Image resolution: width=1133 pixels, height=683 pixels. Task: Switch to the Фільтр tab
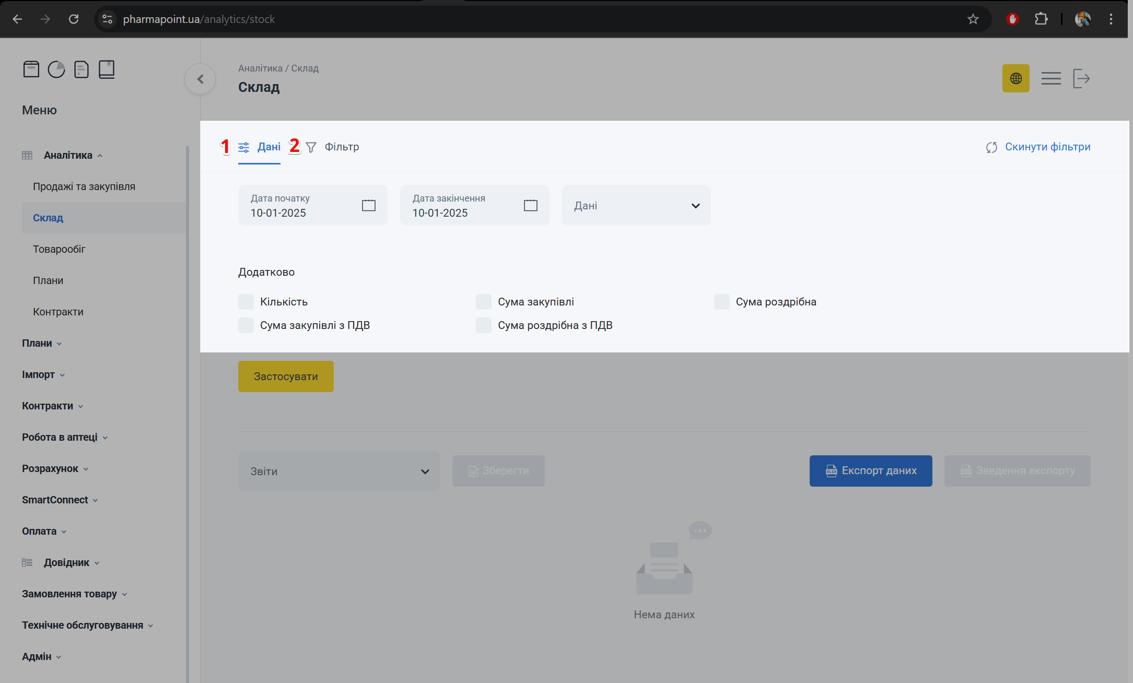pyautogui.click(x=341, y=147)
